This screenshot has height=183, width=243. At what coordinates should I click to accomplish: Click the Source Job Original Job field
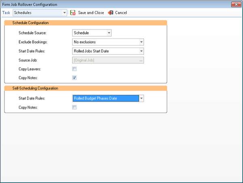click(x=108, y=60)
